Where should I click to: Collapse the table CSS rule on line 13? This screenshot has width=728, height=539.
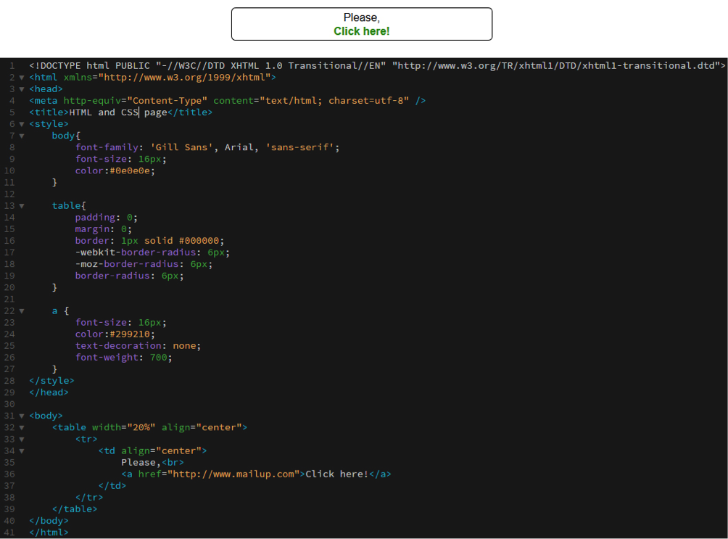click(22, 206)
